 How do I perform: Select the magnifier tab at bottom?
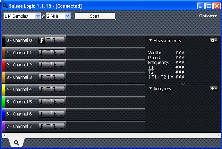[17, 143]
